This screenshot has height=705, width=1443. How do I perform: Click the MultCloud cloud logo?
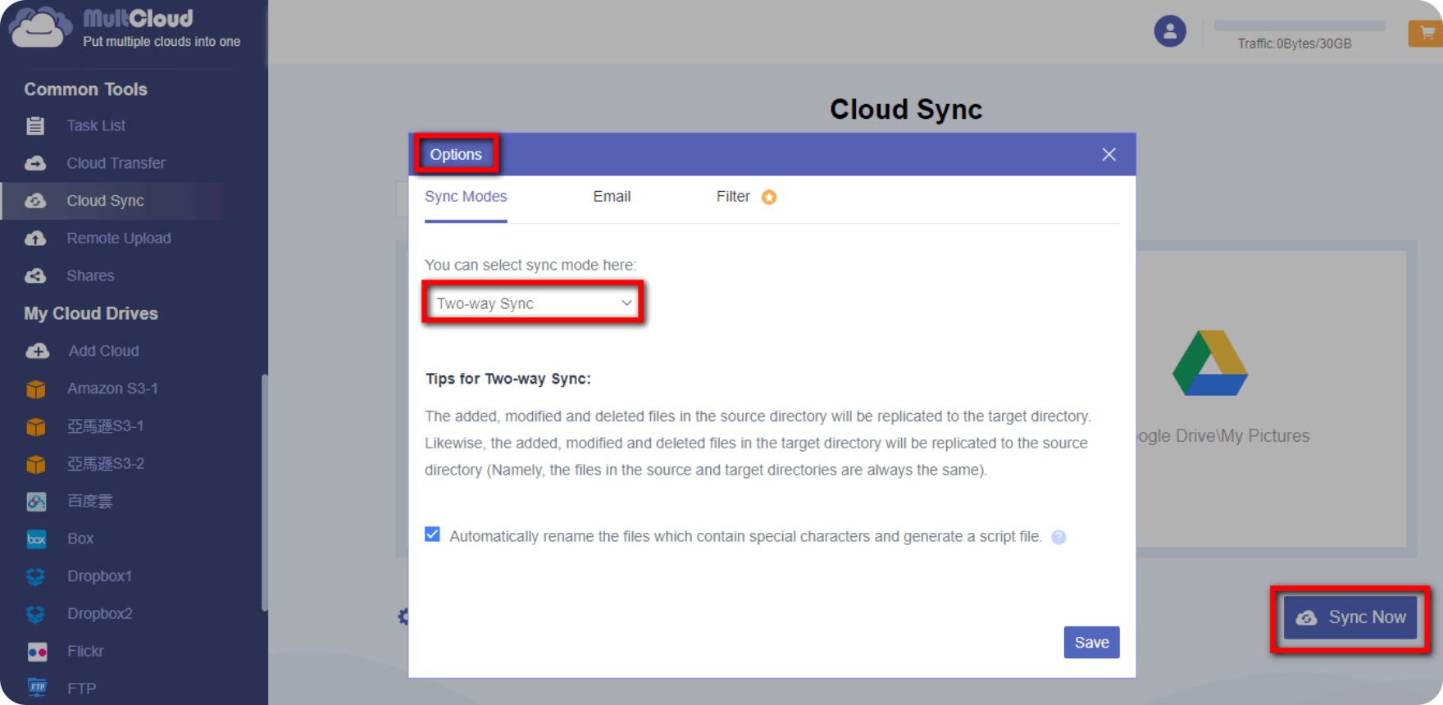[39, 27]
